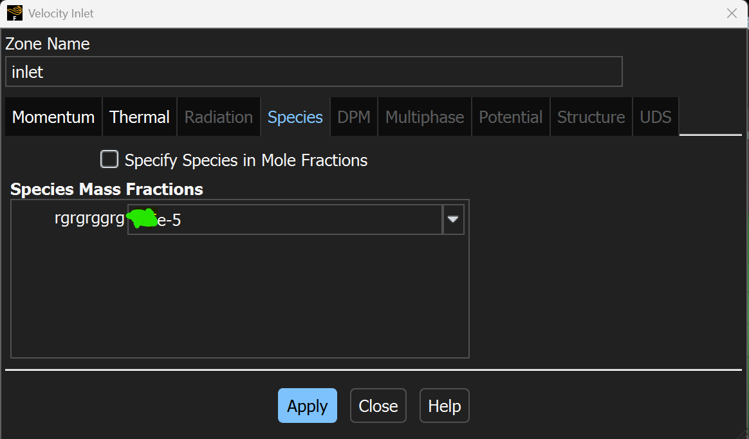
Task: Open the Multiphase tab
Action: [x=425, y=117]
